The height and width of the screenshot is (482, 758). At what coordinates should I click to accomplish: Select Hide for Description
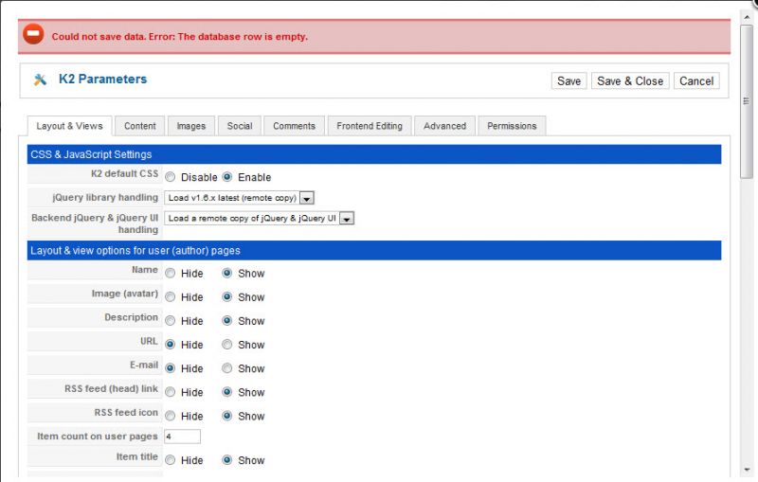(171, 321)
